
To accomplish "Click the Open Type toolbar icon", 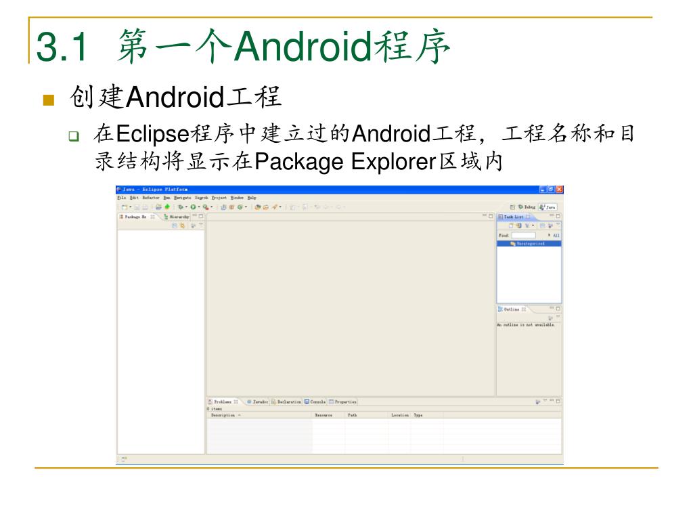I will [x=258, y=207].
